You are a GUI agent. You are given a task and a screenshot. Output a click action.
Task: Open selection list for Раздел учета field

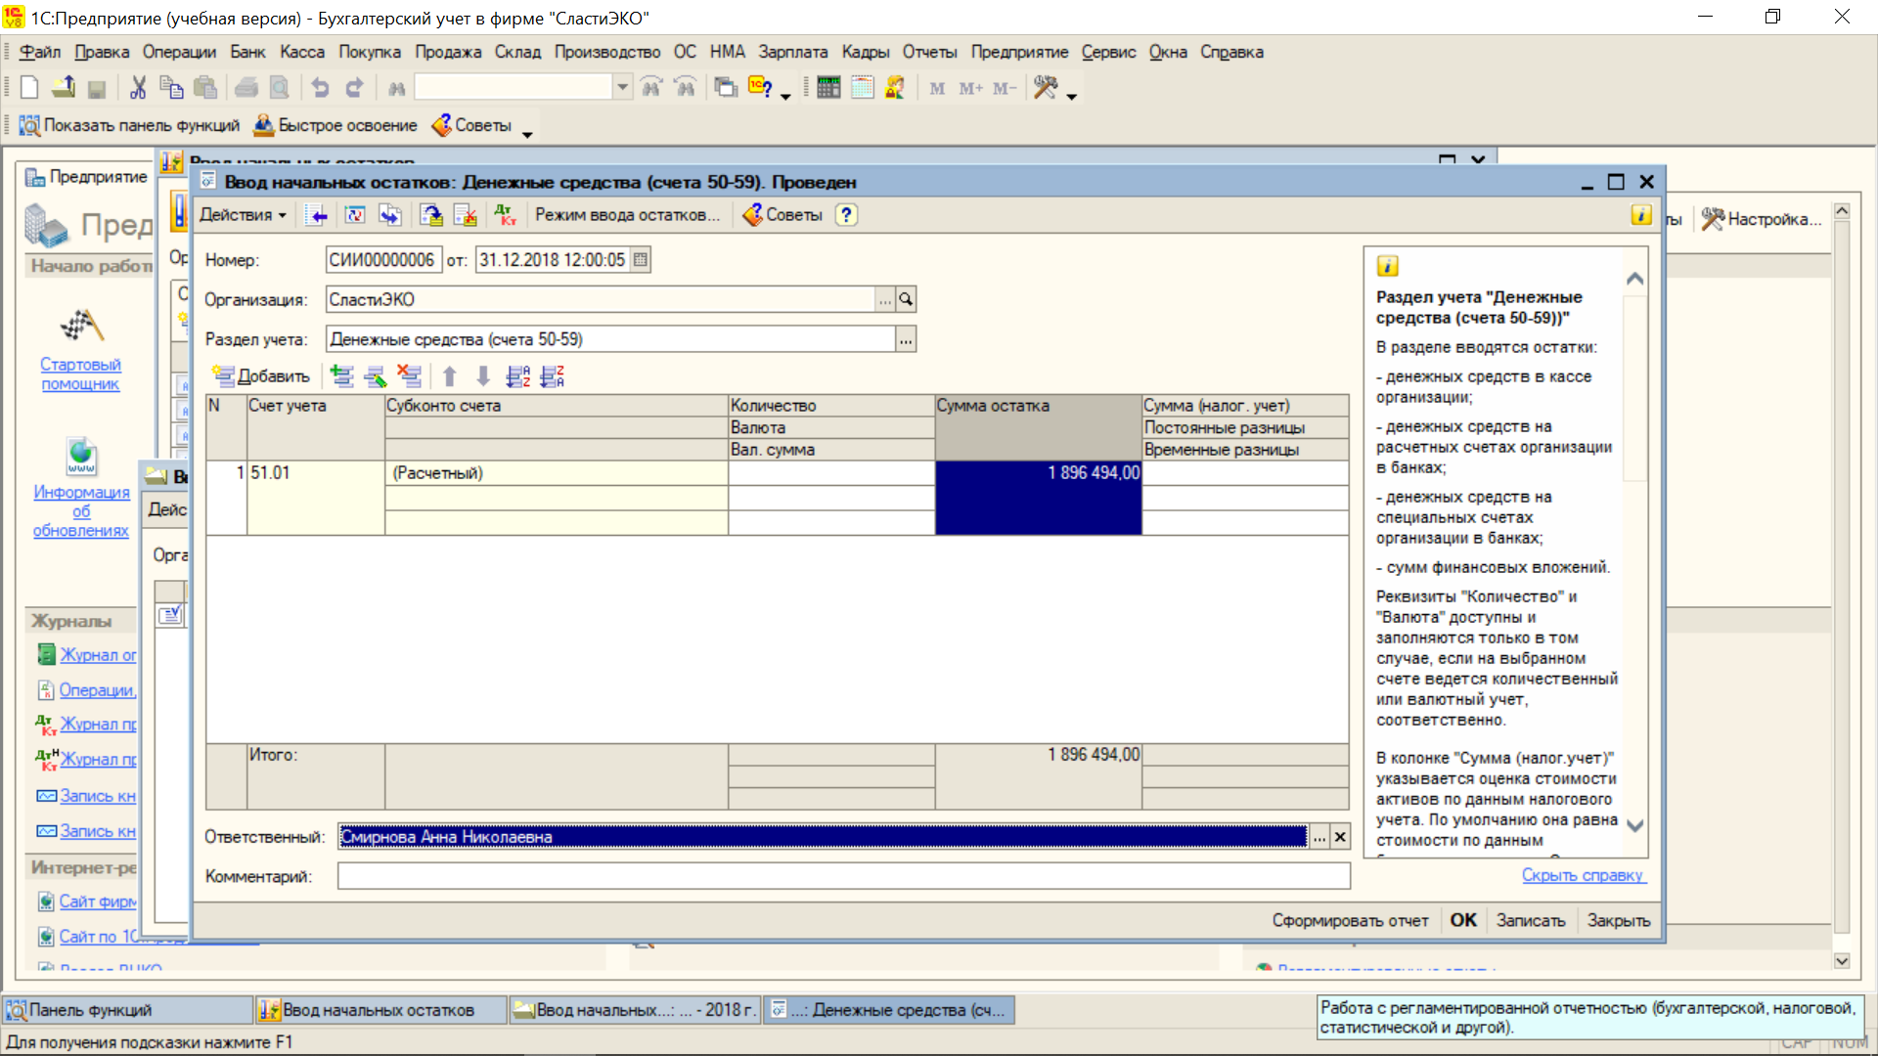[906, 339]
